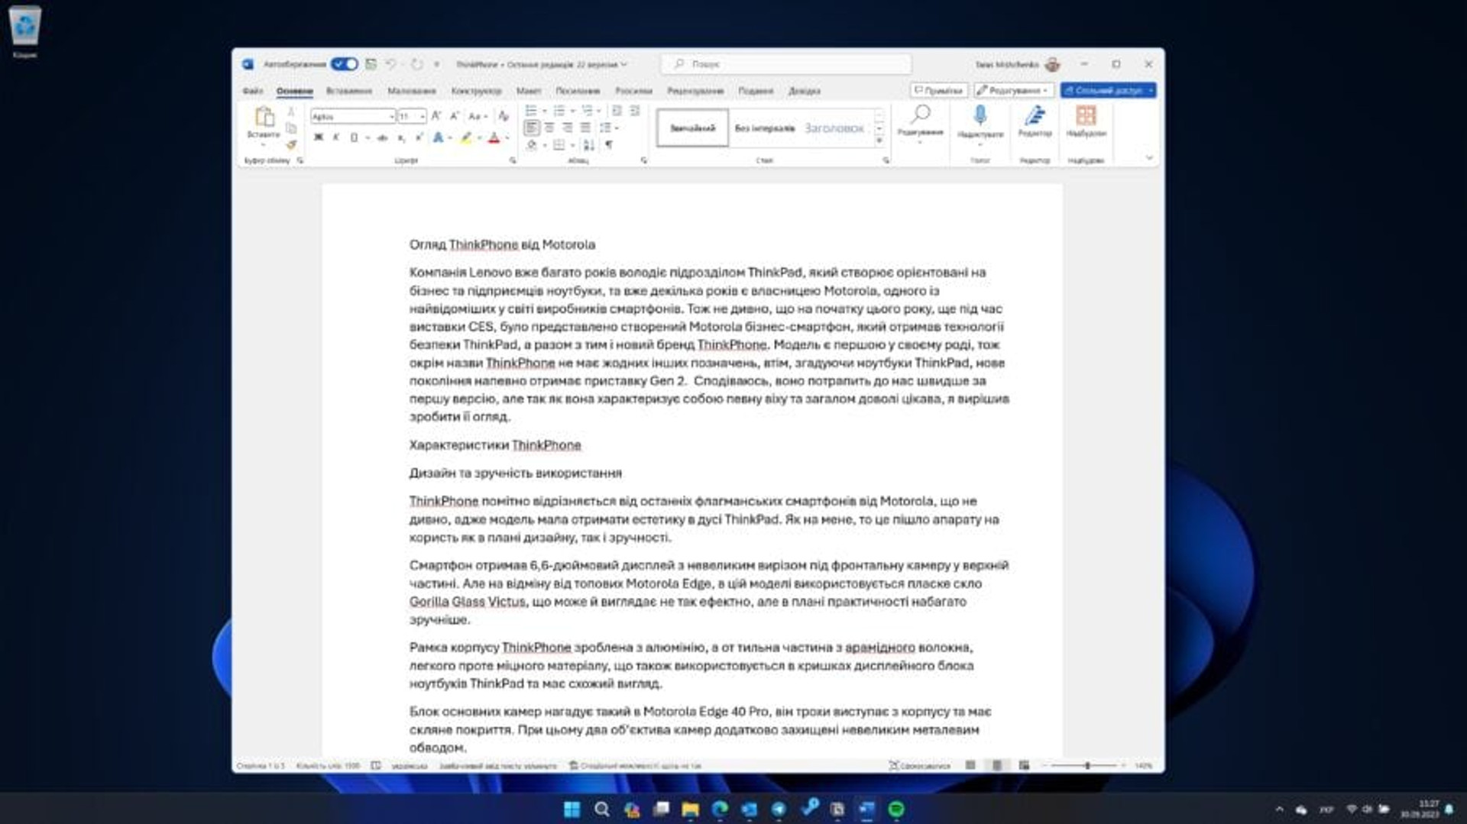
Task: Increase the font size
Action: 436,116
